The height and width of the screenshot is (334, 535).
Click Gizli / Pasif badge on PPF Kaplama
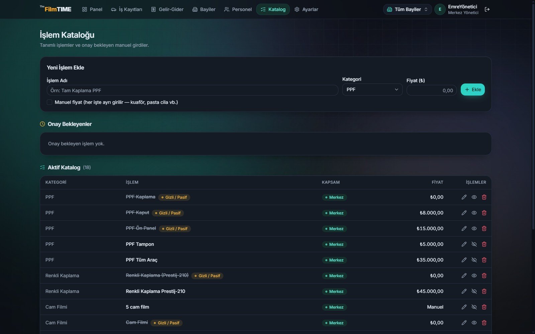tap(174, 197)
